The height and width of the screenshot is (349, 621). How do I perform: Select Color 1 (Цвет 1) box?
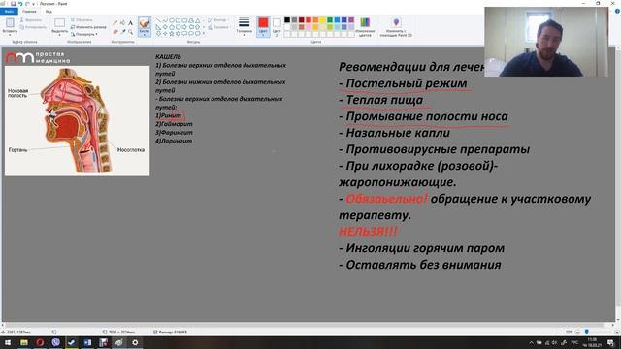pyautogui.click(x=263, y=27)
